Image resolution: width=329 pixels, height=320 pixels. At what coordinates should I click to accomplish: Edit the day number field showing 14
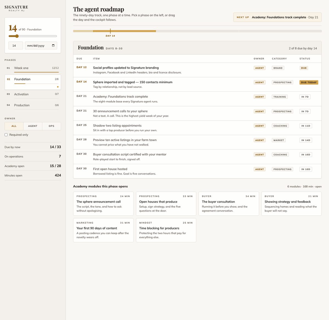click(x=16, y=46)
